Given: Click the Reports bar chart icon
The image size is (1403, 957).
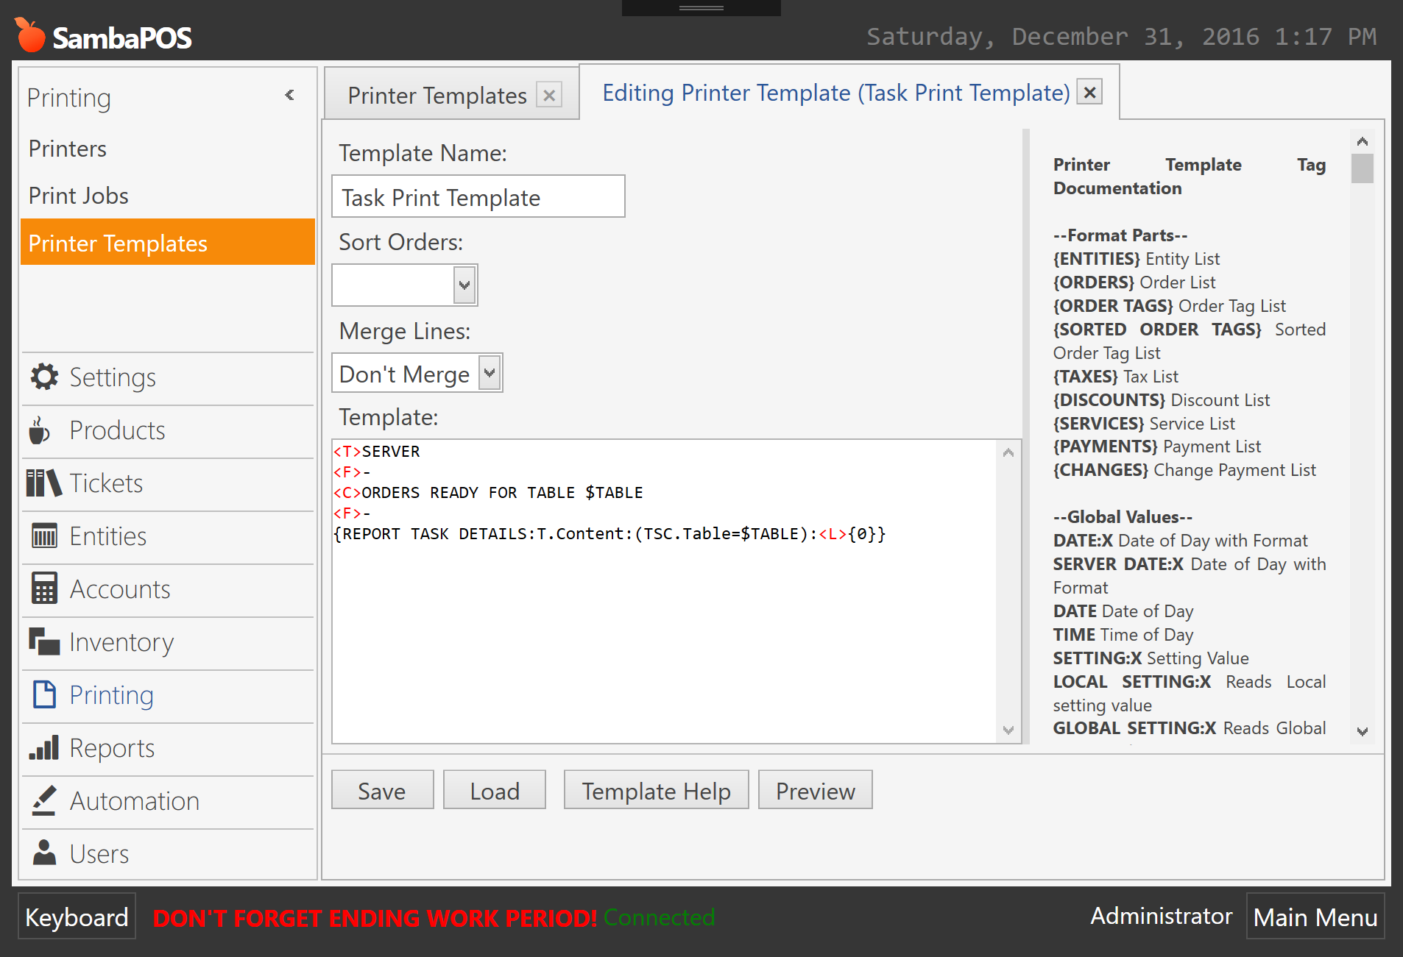Looking at the screenshot, I should tap(44, 747).
